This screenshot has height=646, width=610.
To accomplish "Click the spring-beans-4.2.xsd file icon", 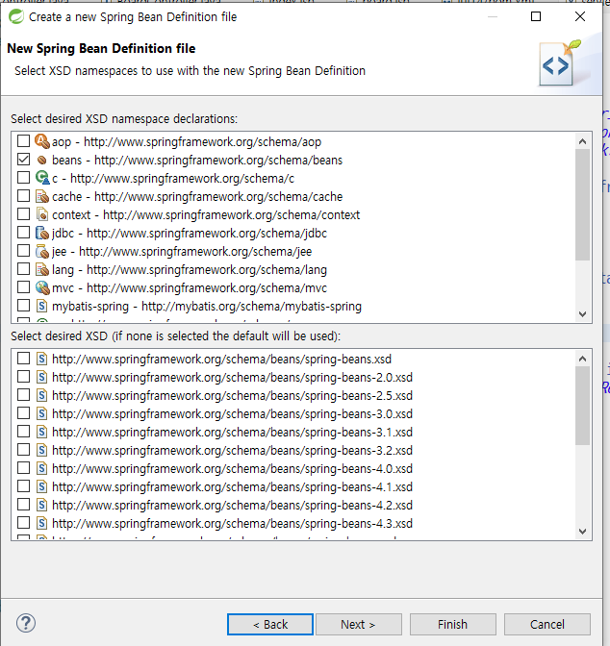I will coord(41,505).
